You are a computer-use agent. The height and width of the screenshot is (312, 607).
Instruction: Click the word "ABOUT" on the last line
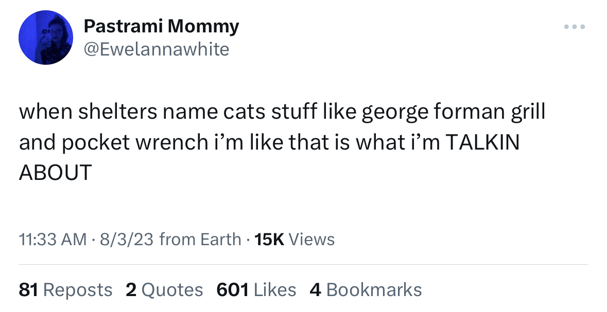(55, 173)
